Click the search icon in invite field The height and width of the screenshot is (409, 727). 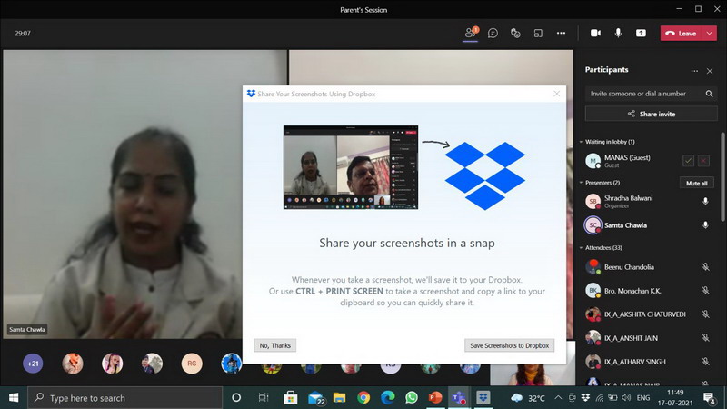709,94
